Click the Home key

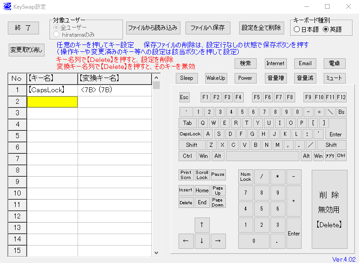click(202, 190)
